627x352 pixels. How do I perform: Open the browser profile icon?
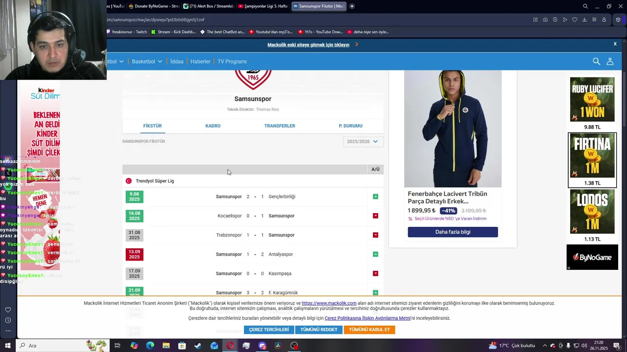[604, 20]
